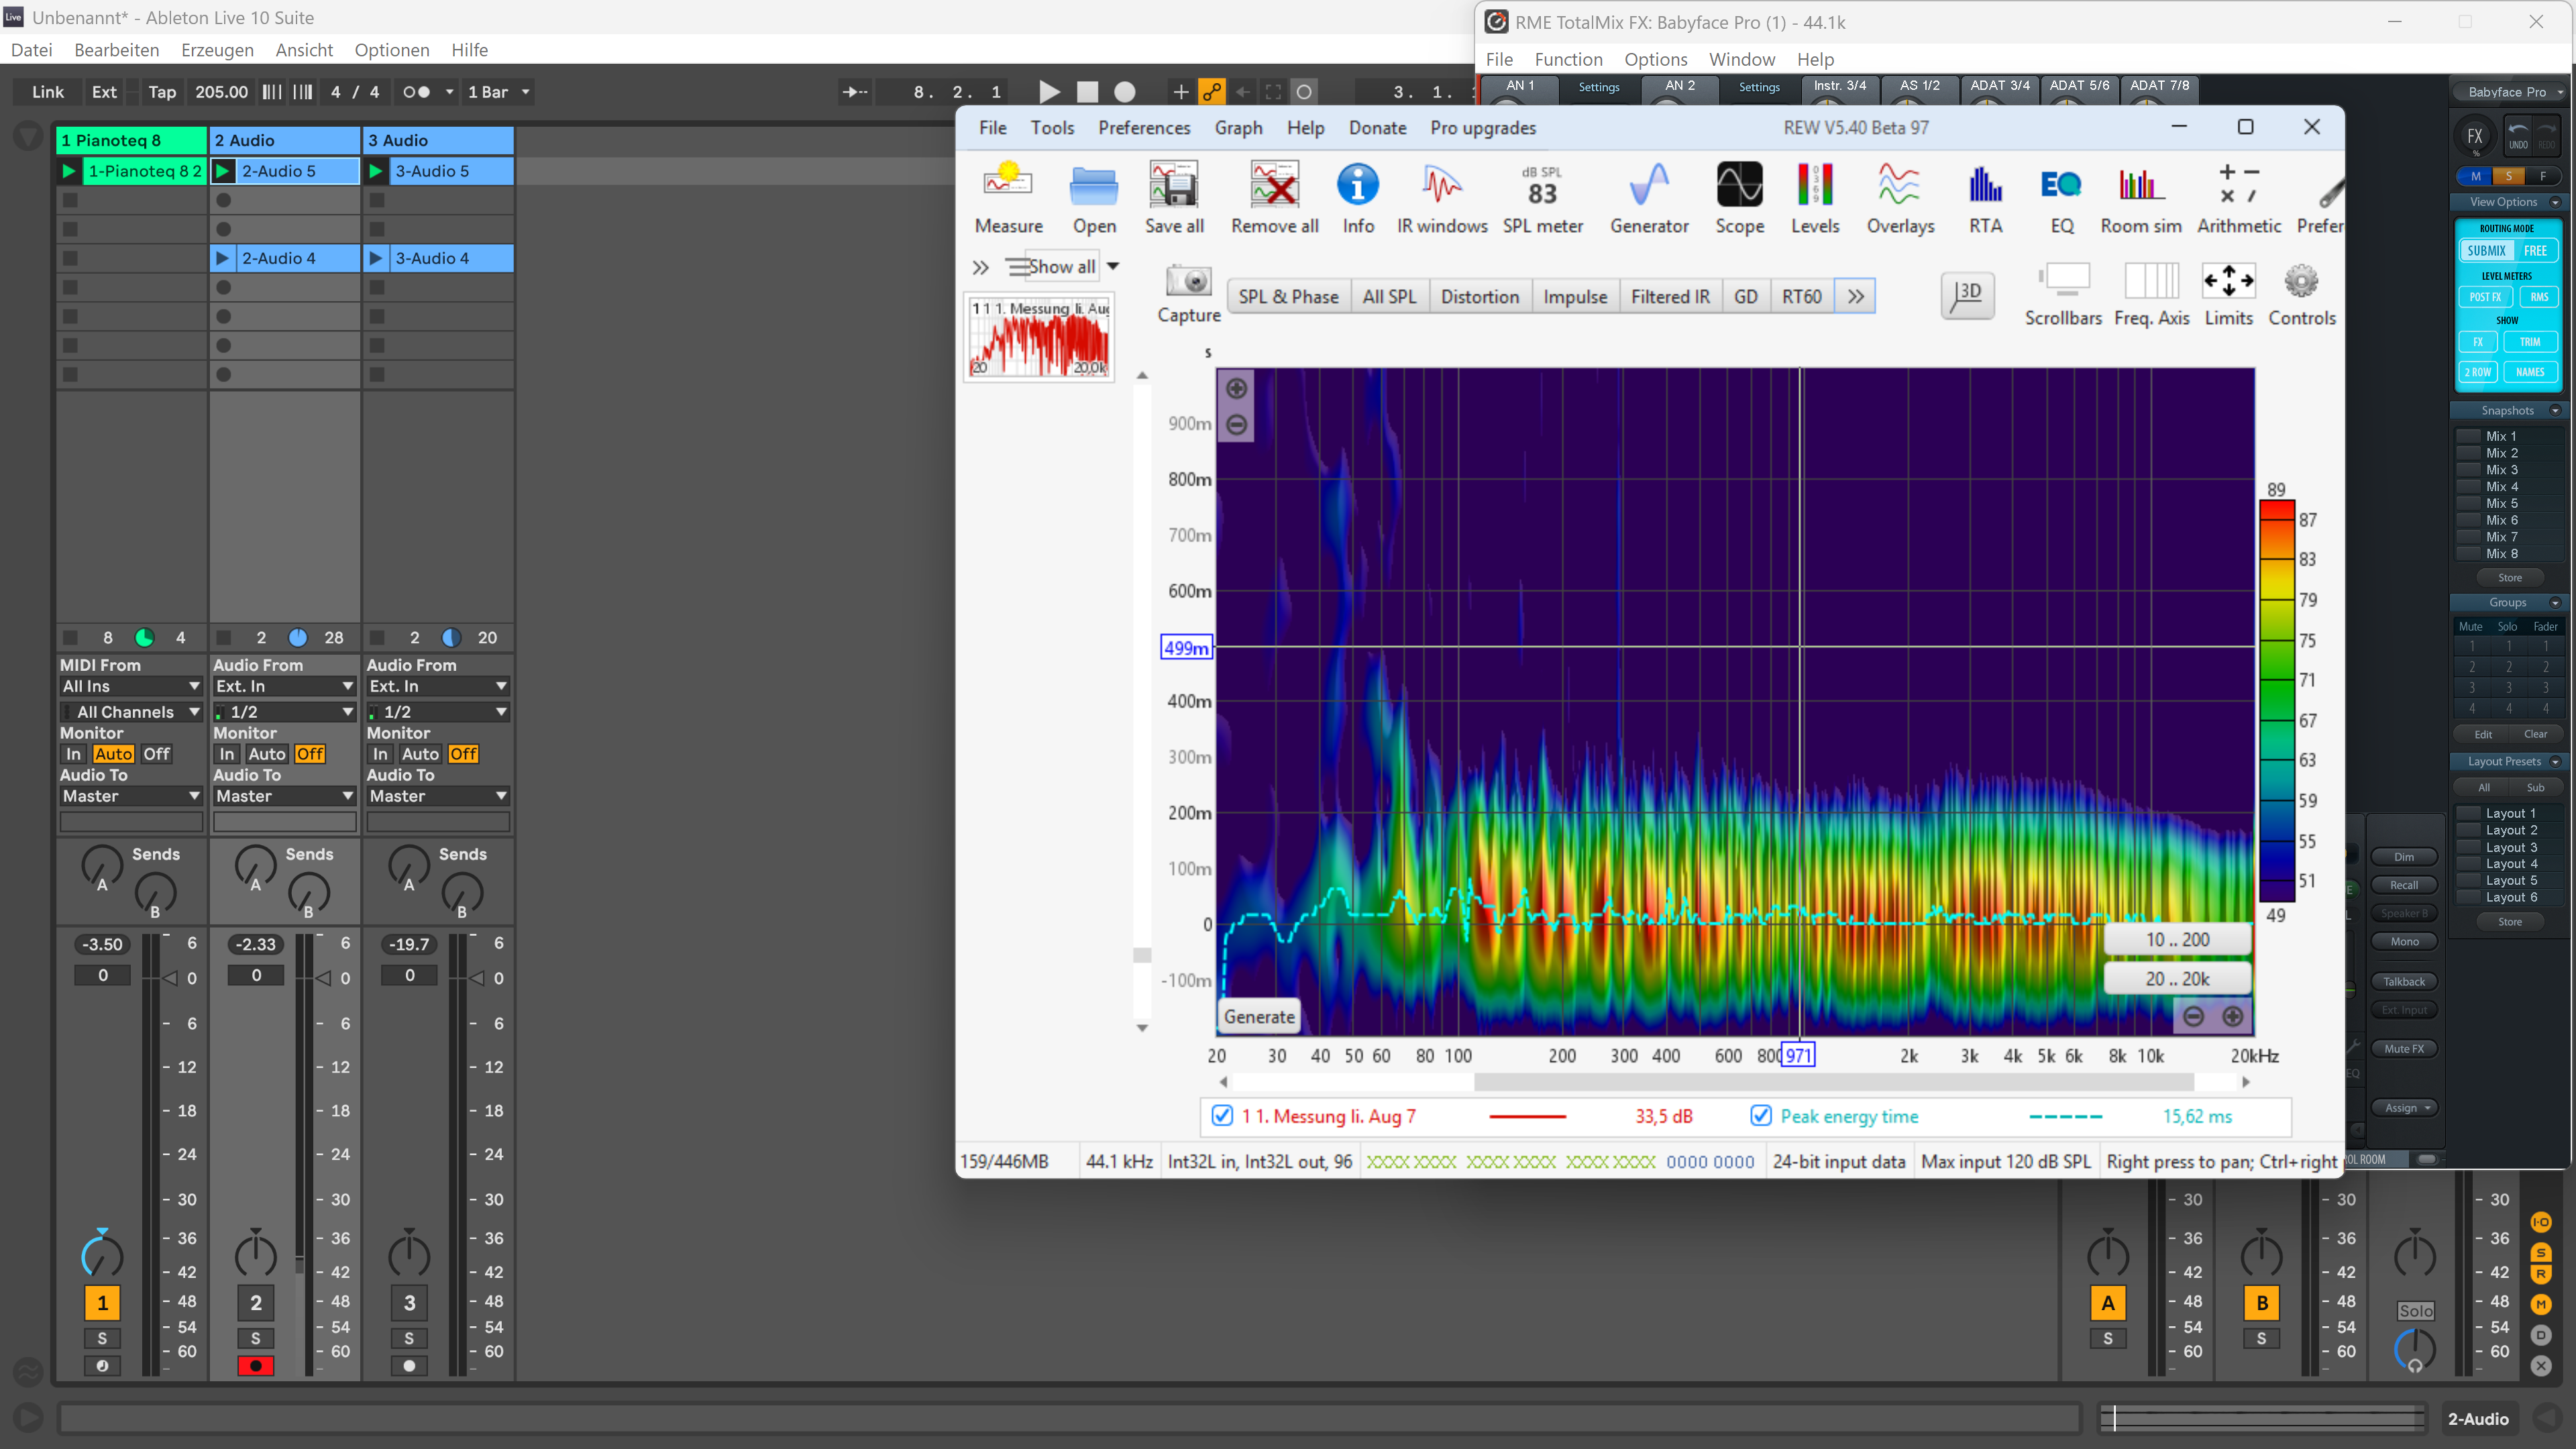Open Ableton Bearbeiten menu
The image size is (2576, 1449).
pyautogui.click(x=117, y=50)
